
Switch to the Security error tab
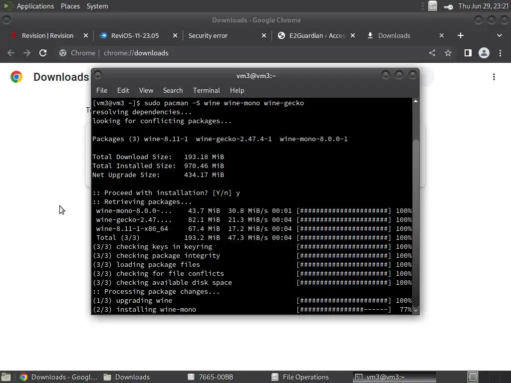[208, 35]
